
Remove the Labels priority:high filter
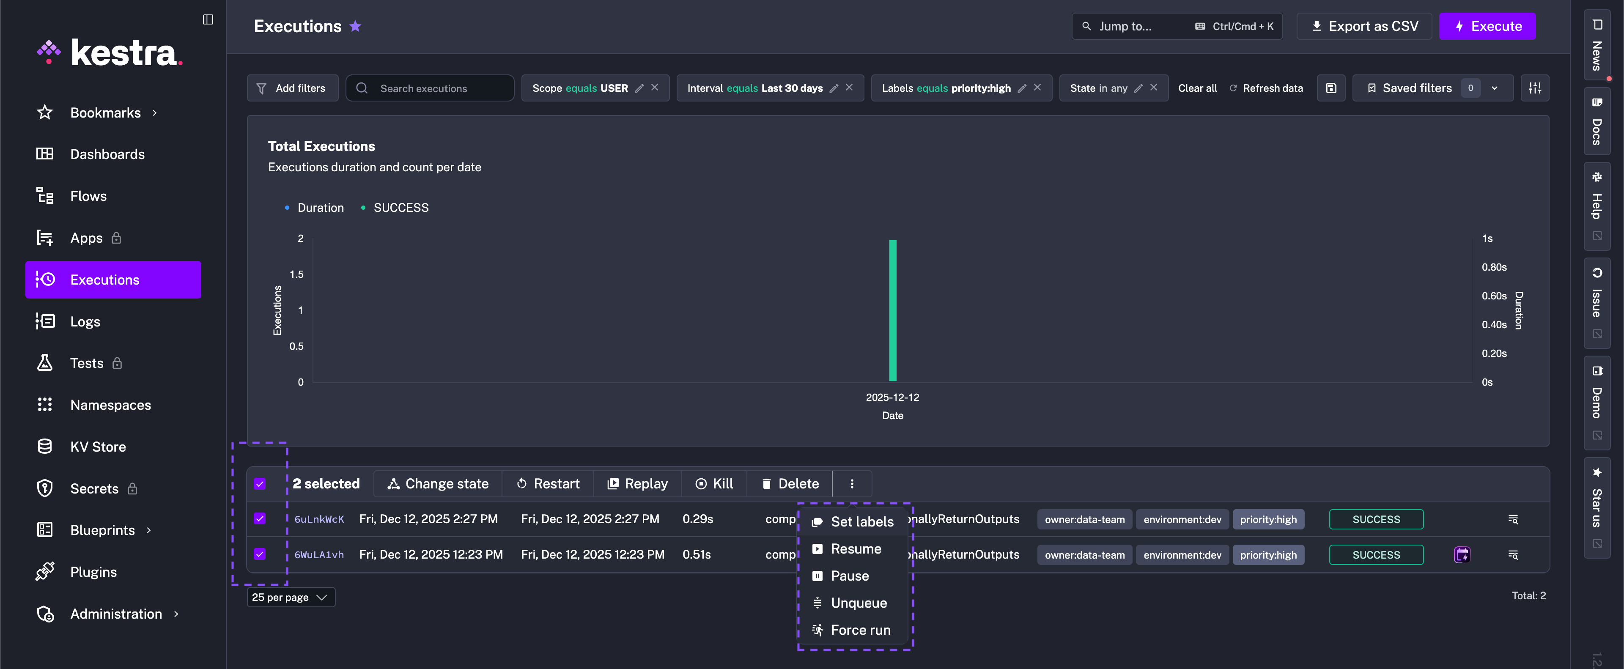tap(1038, 88)
